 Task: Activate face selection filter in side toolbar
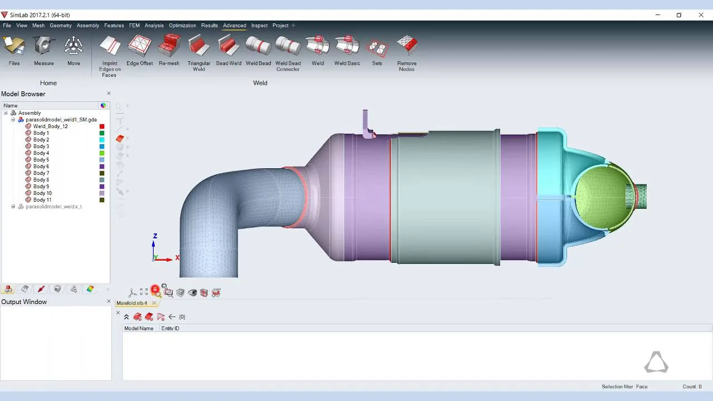pos(120,139)
